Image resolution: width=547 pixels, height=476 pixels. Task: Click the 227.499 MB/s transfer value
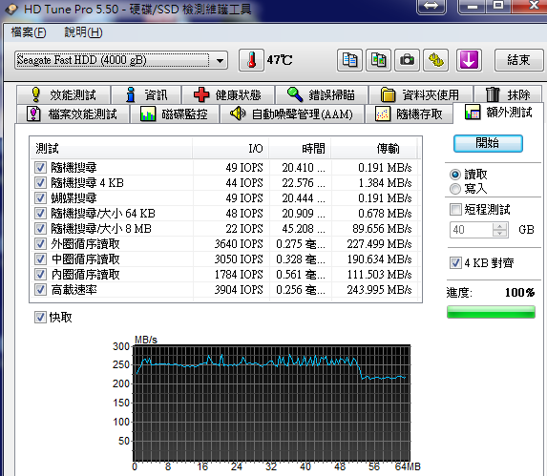tap(379, 244)
